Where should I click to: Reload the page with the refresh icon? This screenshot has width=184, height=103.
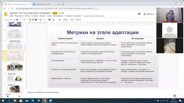click(x=12, y=8)
